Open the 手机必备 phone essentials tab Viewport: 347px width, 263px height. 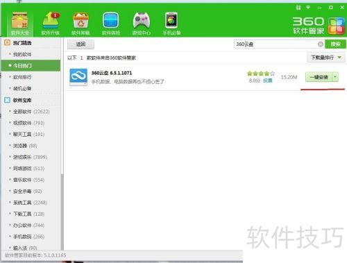171,24
